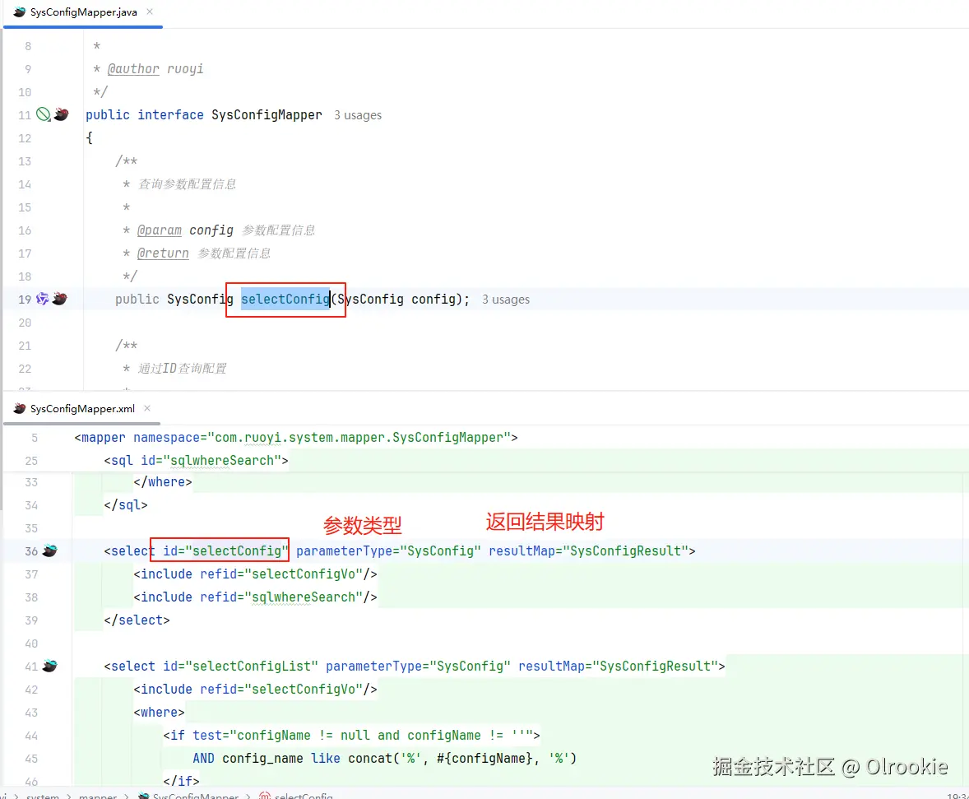Viewport: 969px width, 799px height.
Task: Click the #{configName} placeholder on line 45
Action: (484, 758)
